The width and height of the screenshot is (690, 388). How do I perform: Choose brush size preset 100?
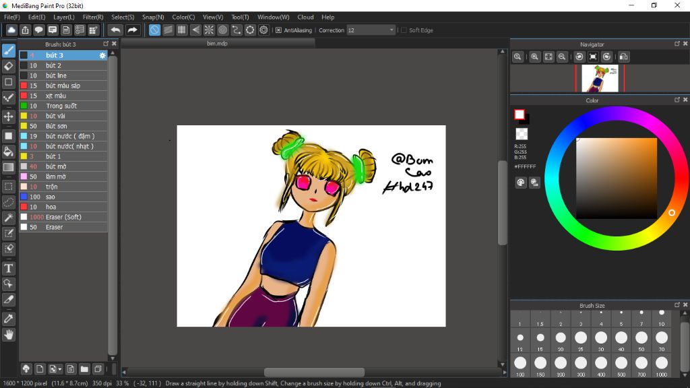[x=520, y=366]
